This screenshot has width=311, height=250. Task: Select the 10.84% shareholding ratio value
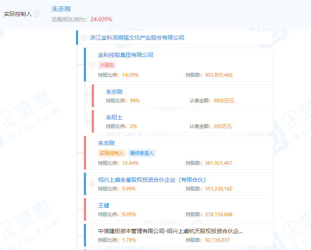tap(130, 163)
